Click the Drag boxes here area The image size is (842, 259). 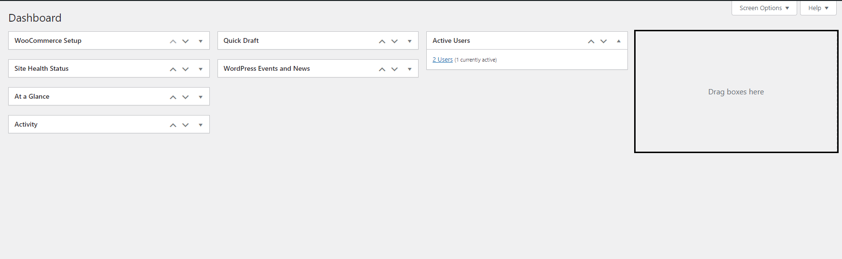(736, 91)
